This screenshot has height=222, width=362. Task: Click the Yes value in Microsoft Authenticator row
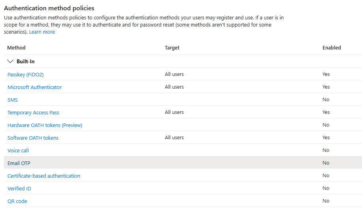coord(326,87)
